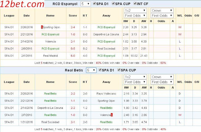The height and width of the screenshot is (132, 201).
Task: Click Sporting Gijon away team in Betis table
Action: (x=106, y=101)
